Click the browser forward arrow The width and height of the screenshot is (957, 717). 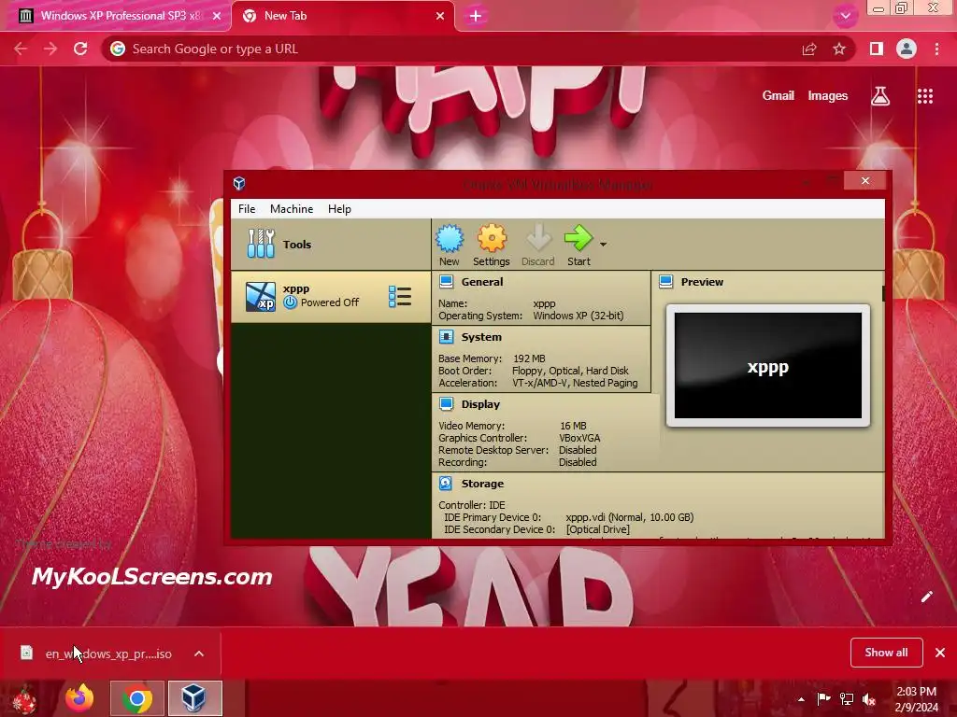50,49
